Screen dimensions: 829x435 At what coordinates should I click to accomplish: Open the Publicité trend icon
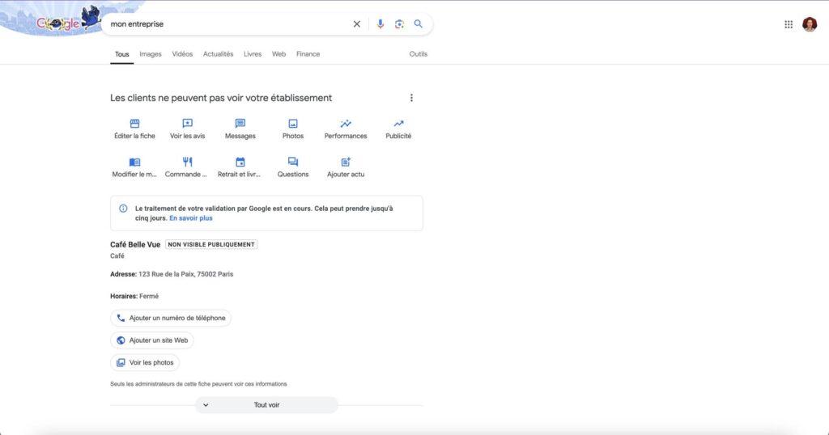(x=398, y=124)
